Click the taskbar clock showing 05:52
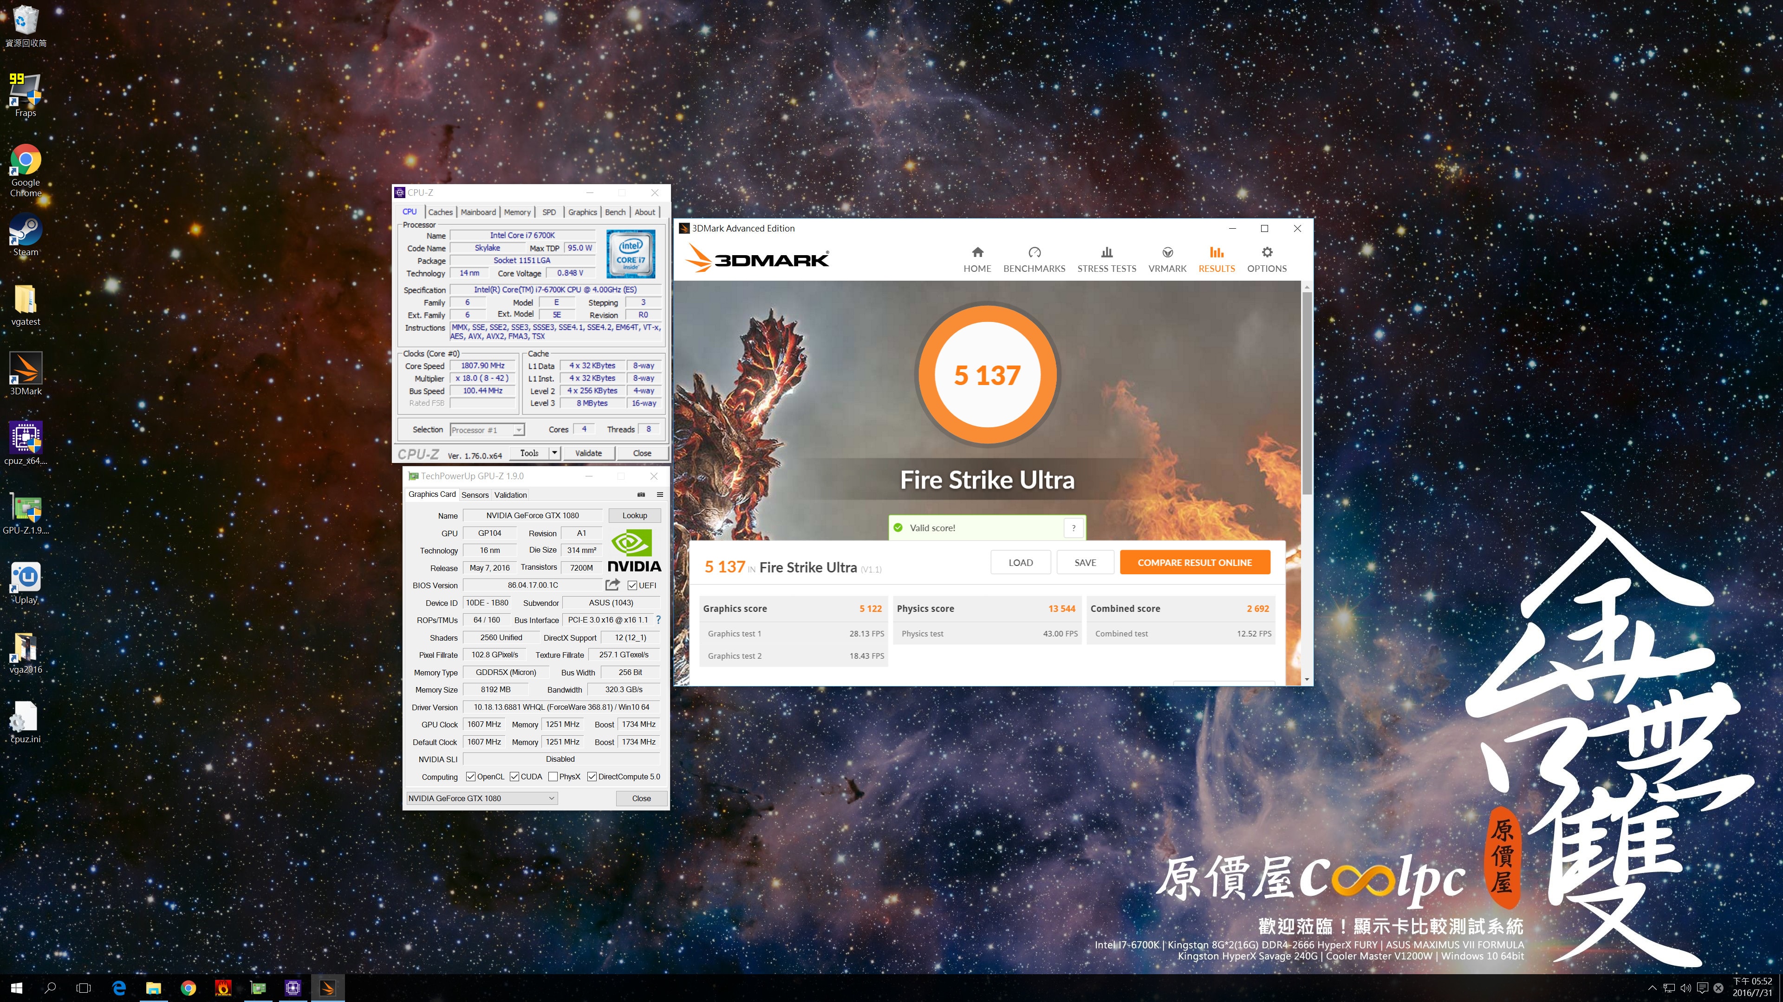 click(1752, 987)
